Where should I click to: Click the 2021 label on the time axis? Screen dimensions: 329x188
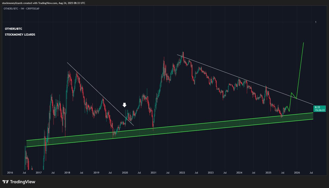click(x=154, y=173)
